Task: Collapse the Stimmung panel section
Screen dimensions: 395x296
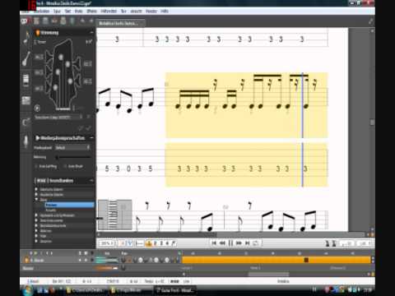Action: (91, 33)
